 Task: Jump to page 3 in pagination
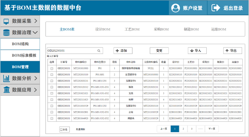[x=192, y=129]
